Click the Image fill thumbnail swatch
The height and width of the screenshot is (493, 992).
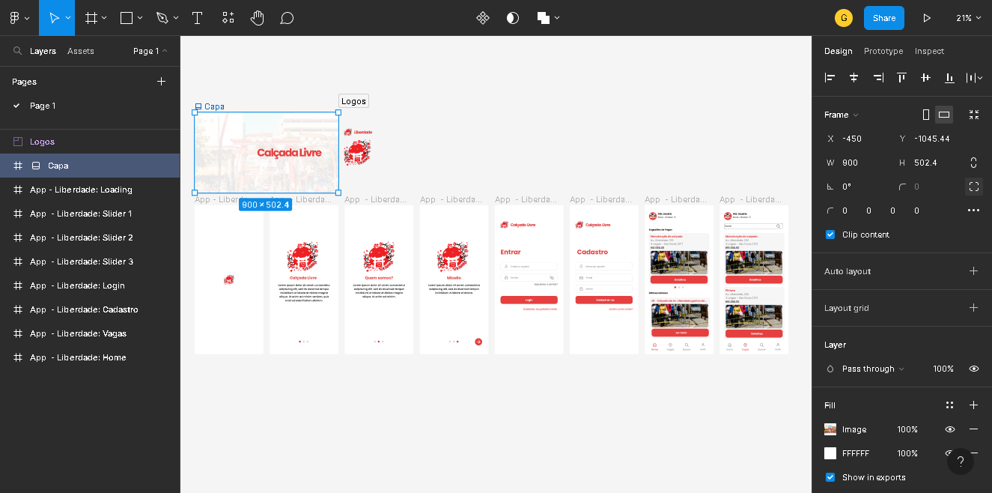(830, 429)
